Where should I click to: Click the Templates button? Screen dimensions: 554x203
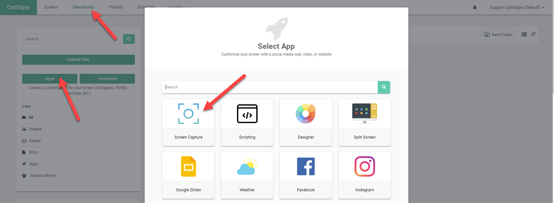point(107,79)
